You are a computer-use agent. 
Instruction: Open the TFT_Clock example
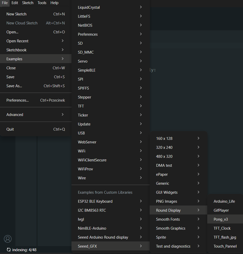[x=222, y=228]
